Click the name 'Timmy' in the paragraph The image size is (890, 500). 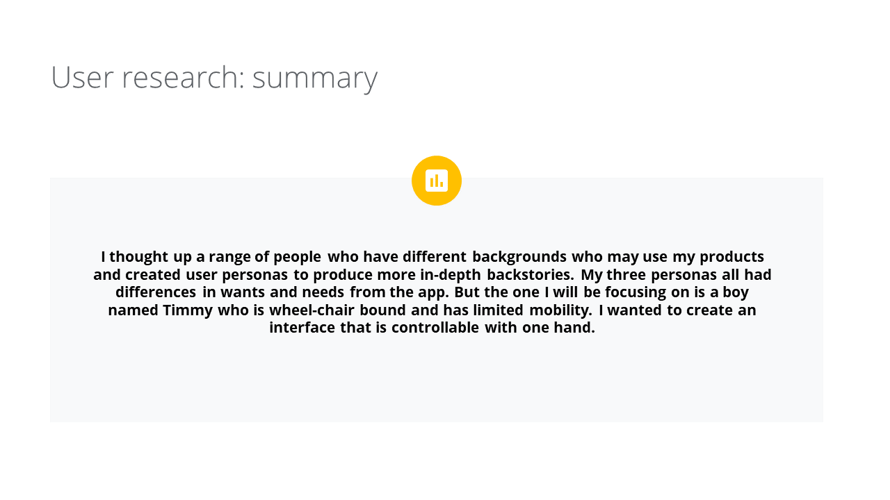pos(188,310)
